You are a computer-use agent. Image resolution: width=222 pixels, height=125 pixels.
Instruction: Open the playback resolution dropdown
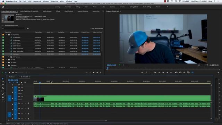[201, 65]
